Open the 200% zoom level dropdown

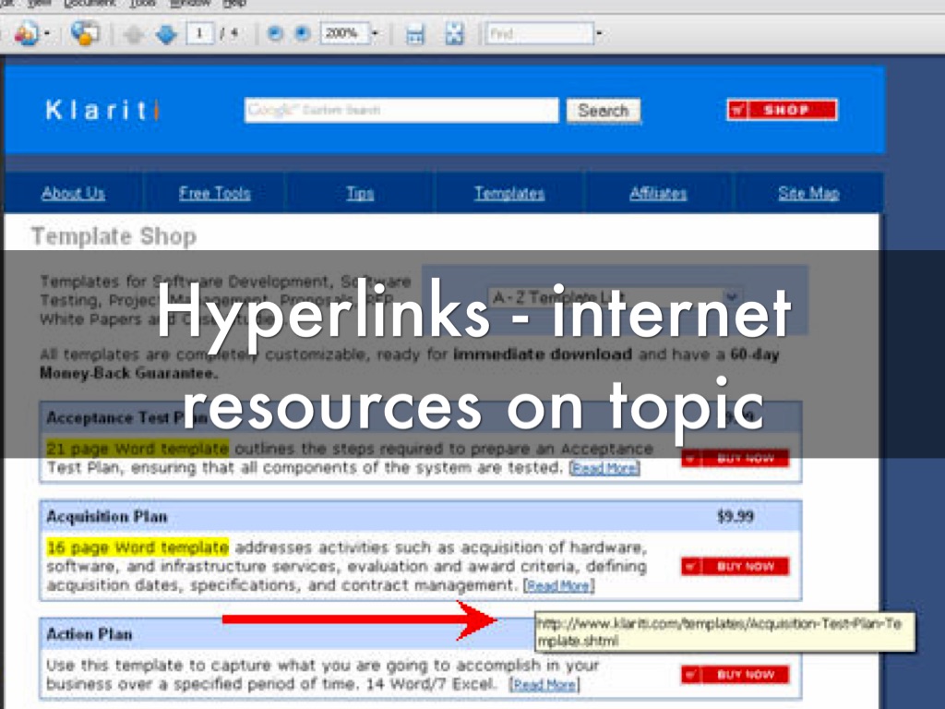coord(375,34)
